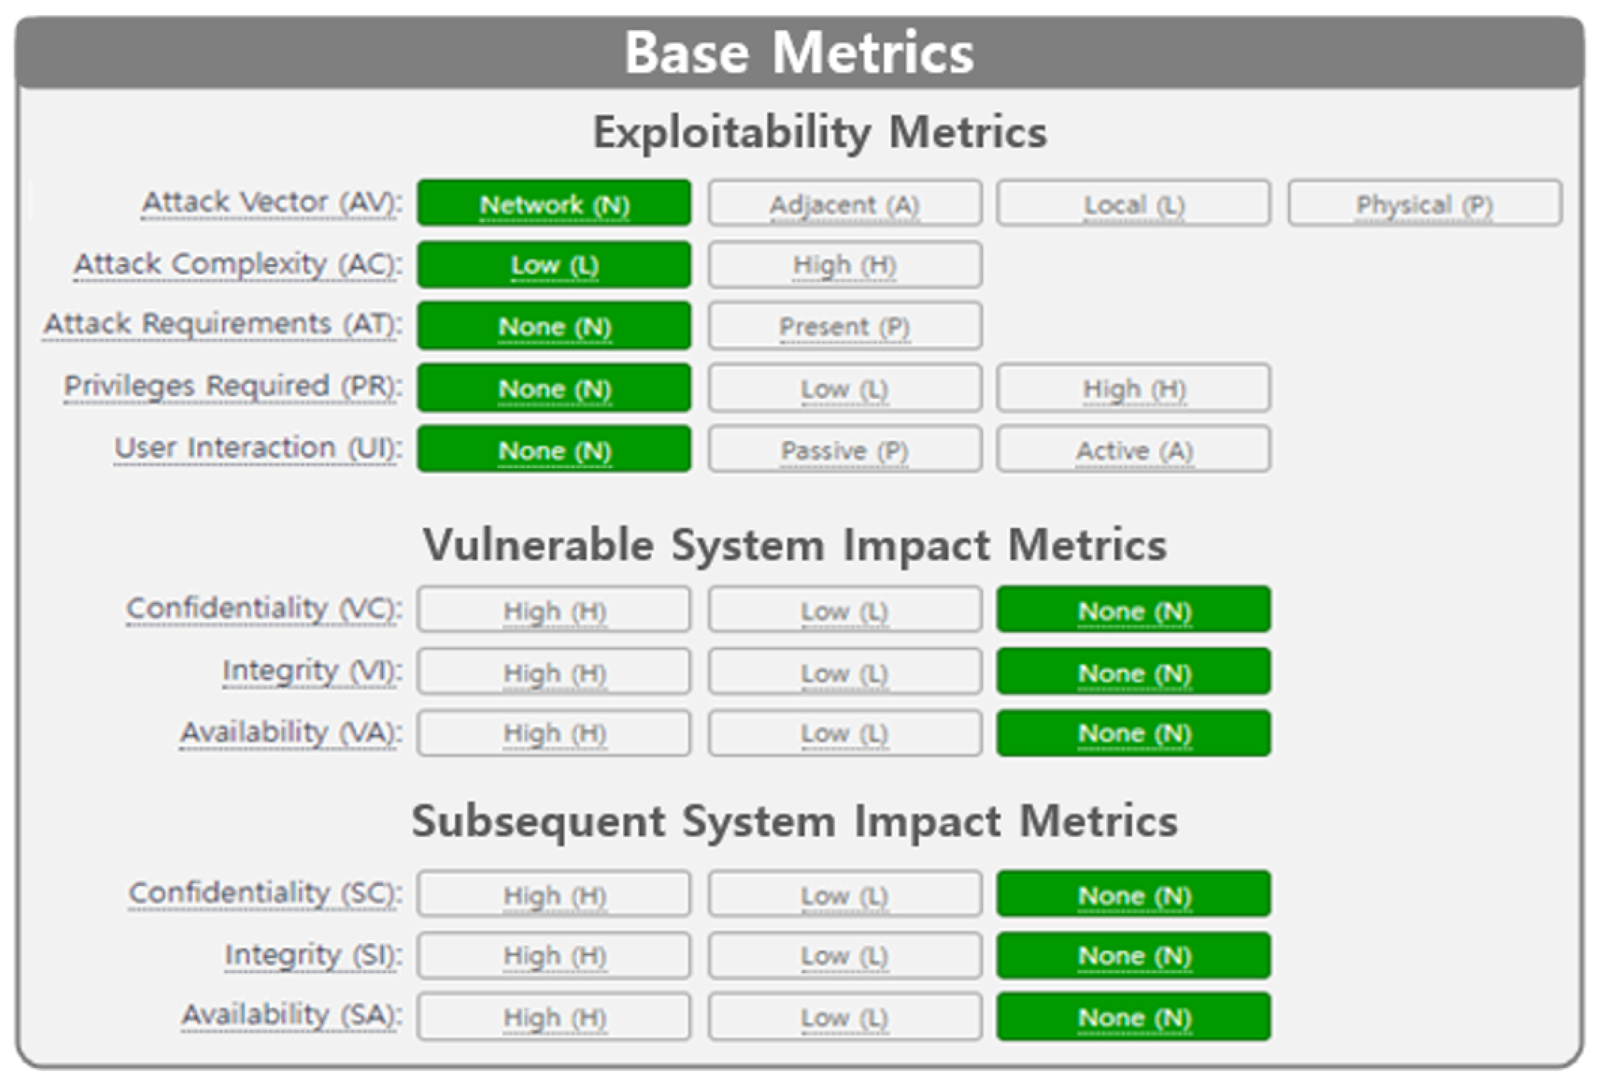Image resolution: width=1599 pixels, height=1081 pixels.
Task: Set Privileges Required to Low (L)
Action: (845, 389)
